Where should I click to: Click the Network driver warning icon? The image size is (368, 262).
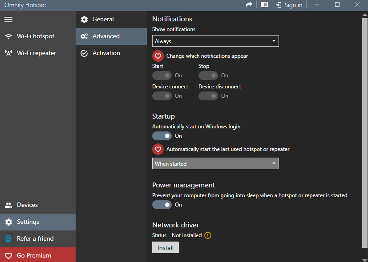(208, 235)
